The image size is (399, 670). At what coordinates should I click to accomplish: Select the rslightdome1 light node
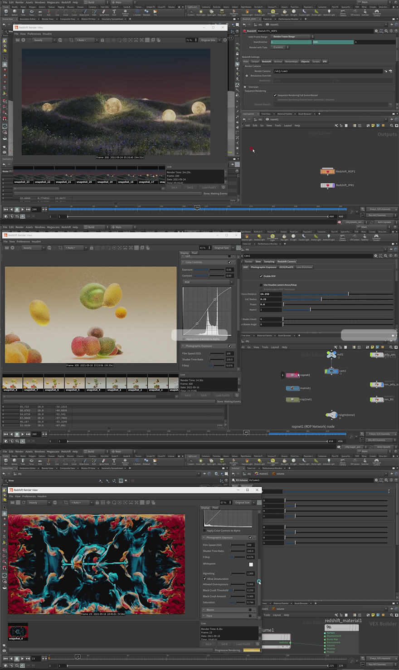331,415
